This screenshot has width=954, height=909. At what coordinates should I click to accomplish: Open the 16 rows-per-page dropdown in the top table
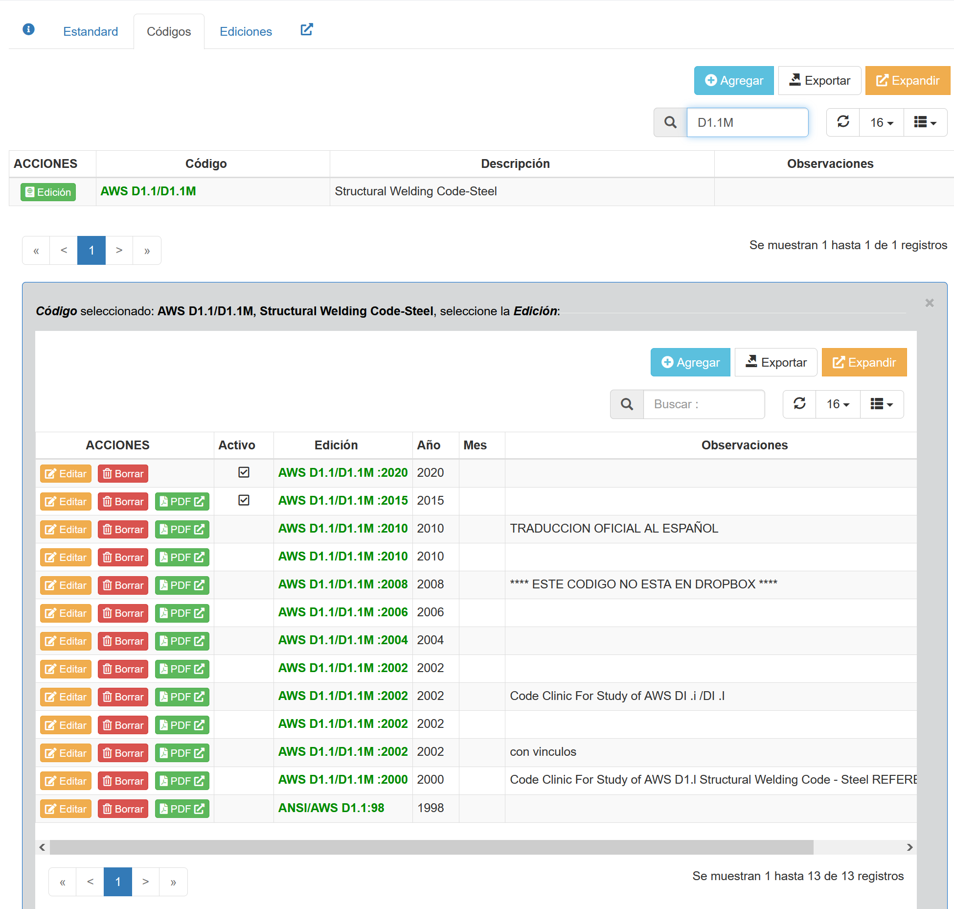click(882, 122)
